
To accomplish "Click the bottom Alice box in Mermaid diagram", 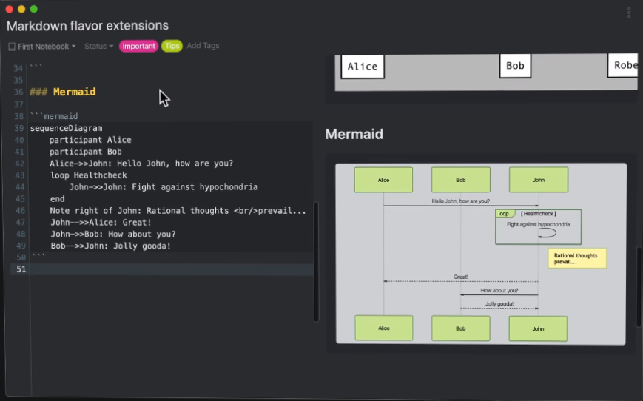I will click(x=384, y=328).
